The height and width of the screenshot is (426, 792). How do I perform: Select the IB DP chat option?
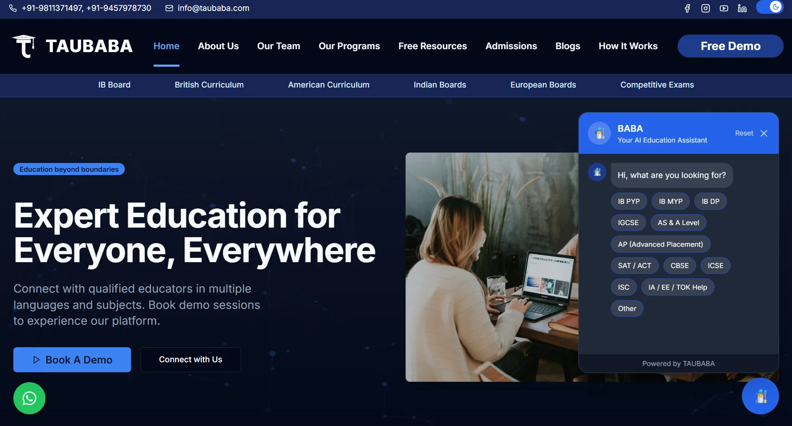click(711, 201)
